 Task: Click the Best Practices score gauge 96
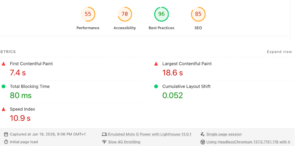point(161,14)
